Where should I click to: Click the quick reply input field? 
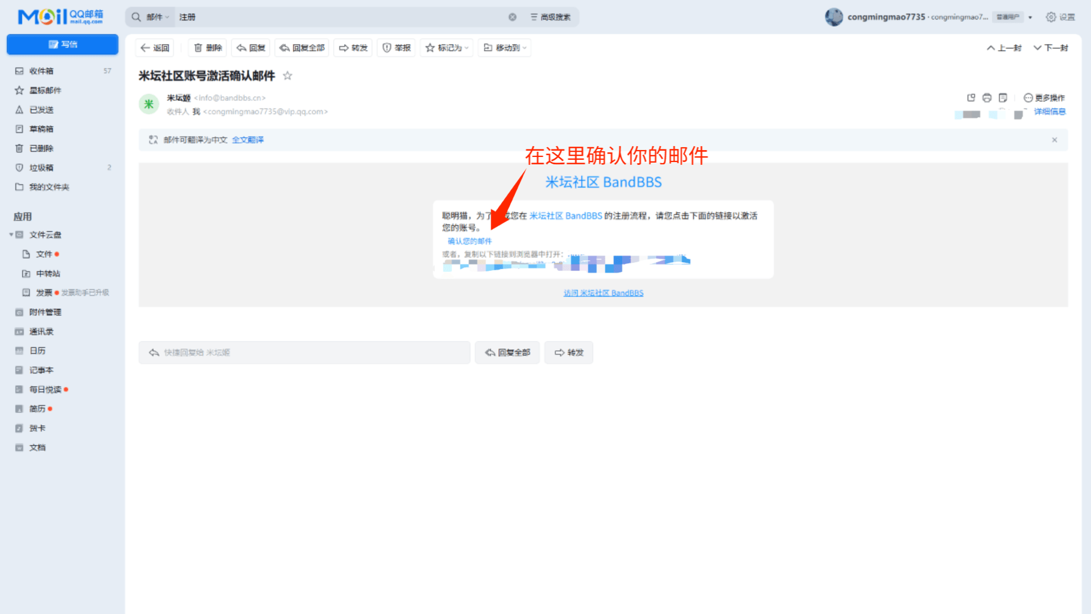pyautogui.click(x=304, y=352)
